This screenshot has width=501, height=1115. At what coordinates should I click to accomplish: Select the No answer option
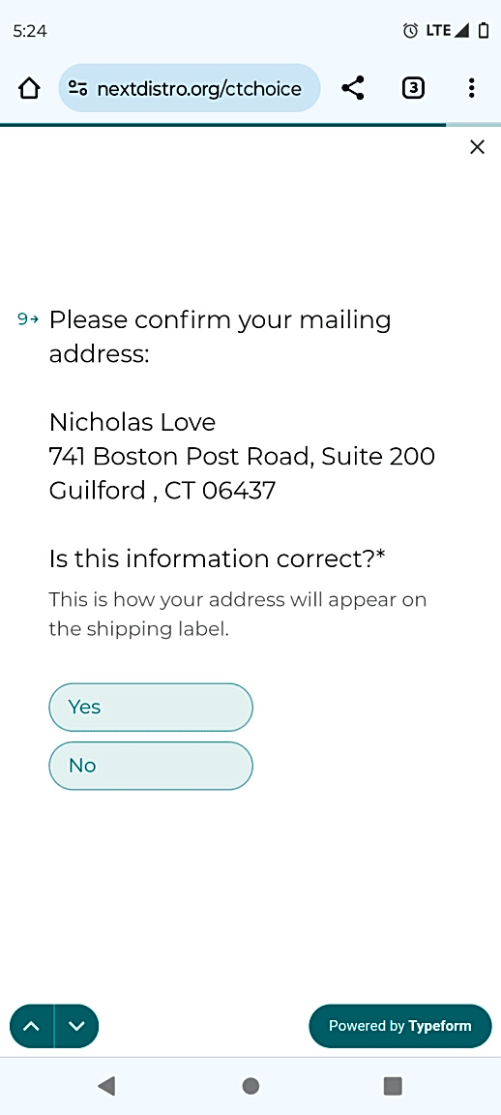(151, 766)
